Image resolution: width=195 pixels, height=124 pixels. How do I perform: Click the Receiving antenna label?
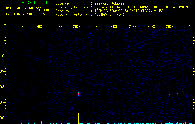(x=71, y=15)
